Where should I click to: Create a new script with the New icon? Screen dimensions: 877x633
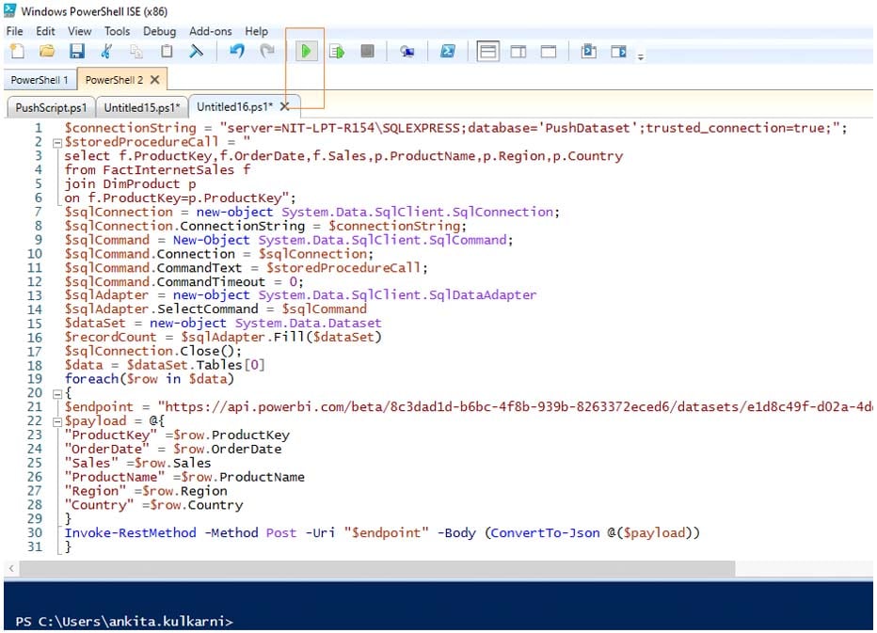tap(17, 52)
